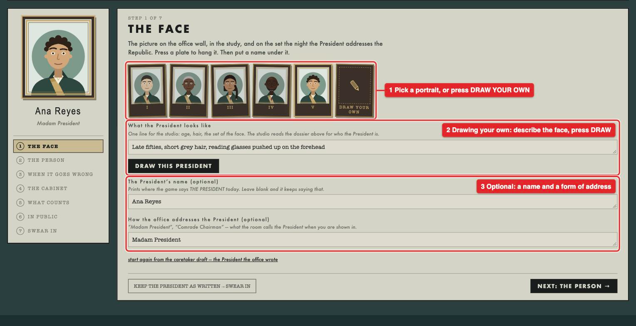Switch to step 5 What Counts
The width and height of the screenshot is (636, 326).
(x=58, y=203)
